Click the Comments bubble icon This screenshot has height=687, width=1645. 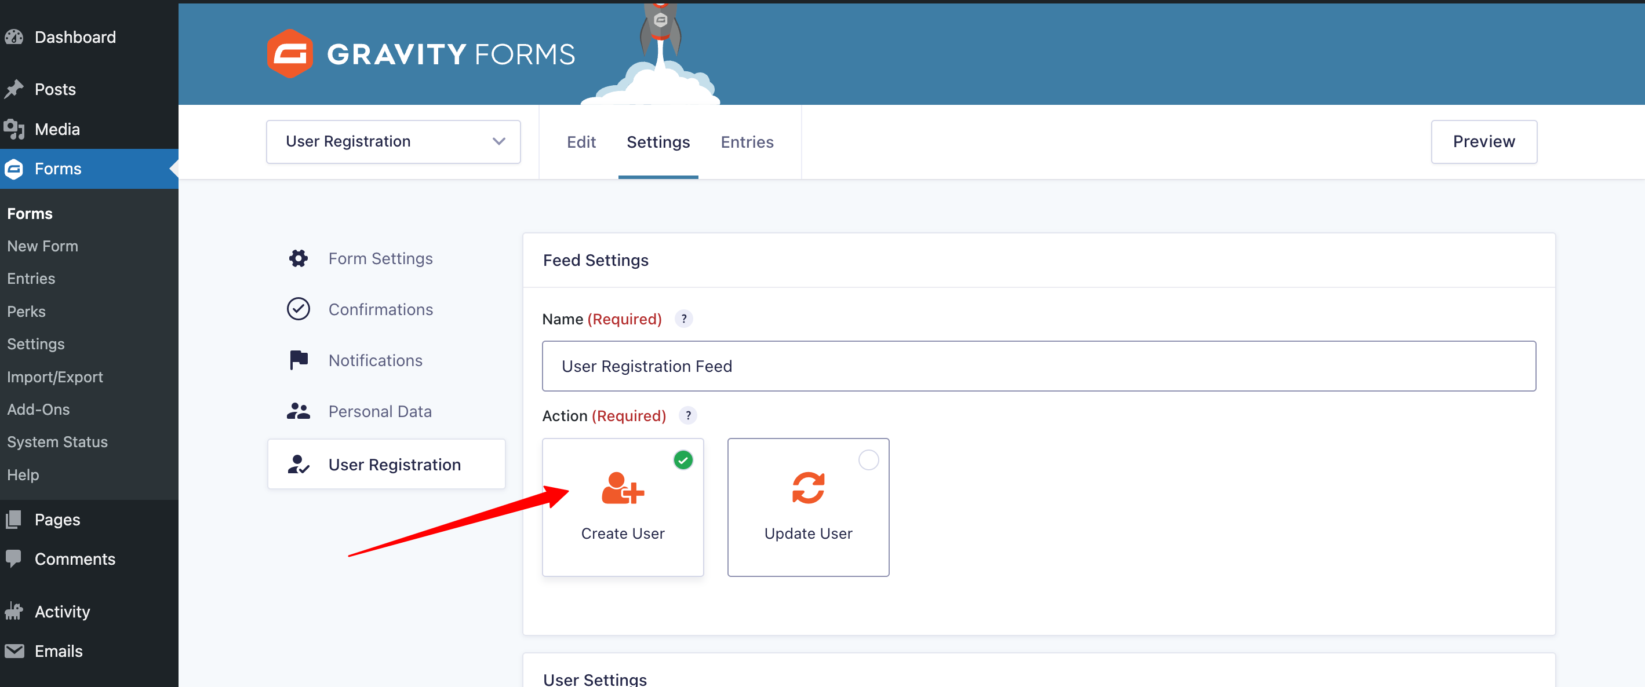(14, 559)
